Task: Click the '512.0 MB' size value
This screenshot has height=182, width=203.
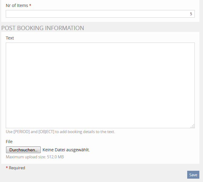Action: pyautogui.click(x=55, y=157)
